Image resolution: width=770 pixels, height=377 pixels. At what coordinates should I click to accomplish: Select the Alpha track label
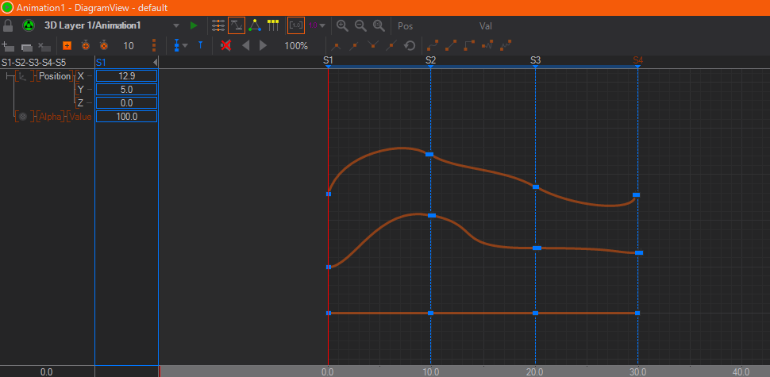(x=50, y=117)
